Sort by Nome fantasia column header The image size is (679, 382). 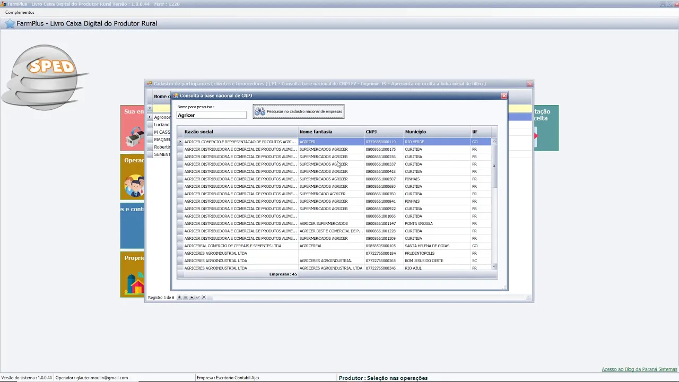pyautogui.click(x=332, y=132)
